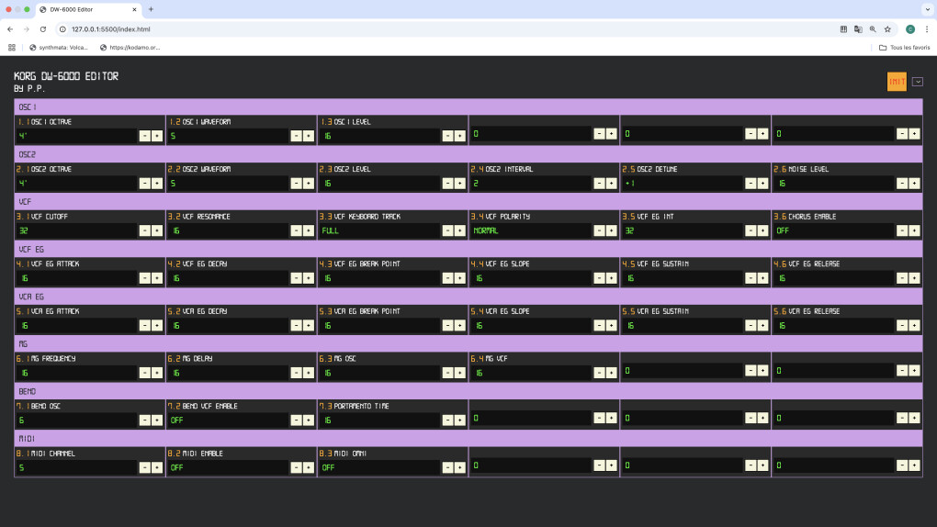Increase VCF EG Sustain value
The image size is (937, 527).
point(763,278)
